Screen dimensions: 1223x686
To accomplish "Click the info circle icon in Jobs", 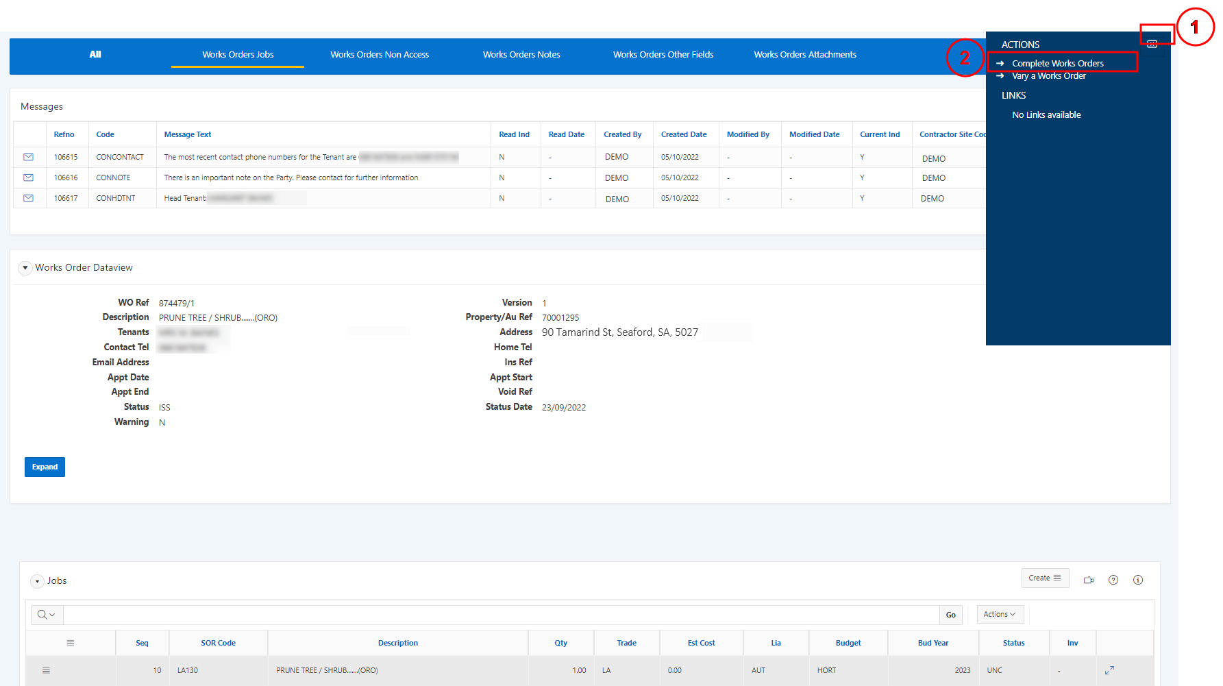I will click(1138, 580).
